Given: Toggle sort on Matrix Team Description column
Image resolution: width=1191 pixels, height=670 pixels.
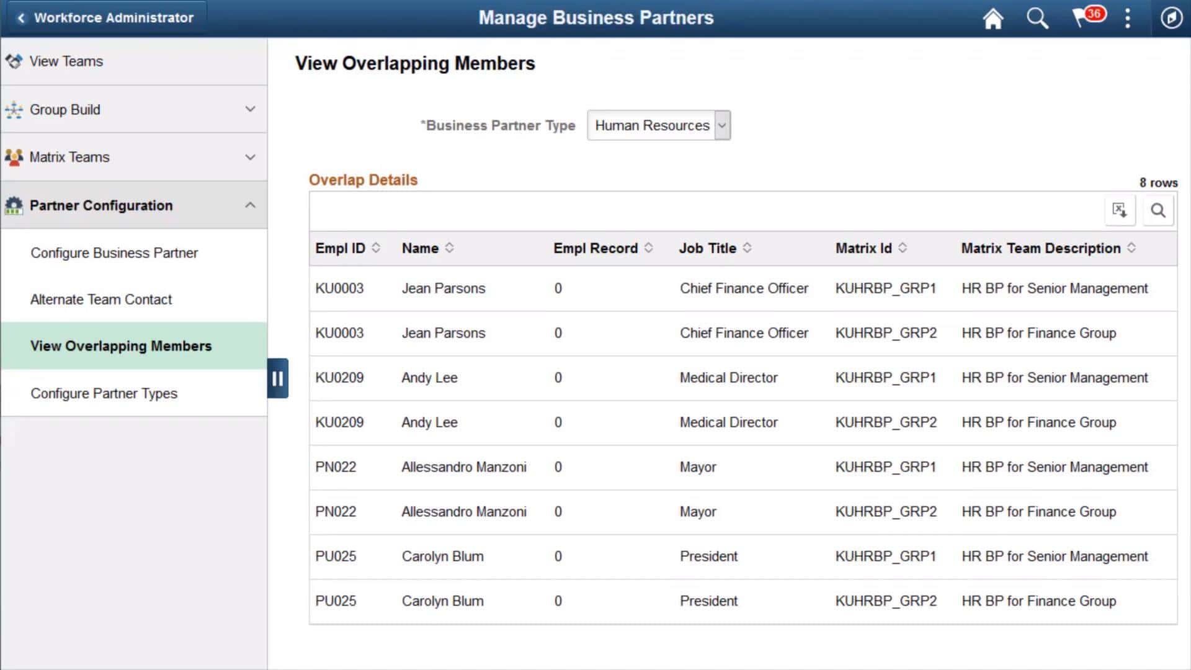Looking at the screenshot, I should tap(1133, 248).
